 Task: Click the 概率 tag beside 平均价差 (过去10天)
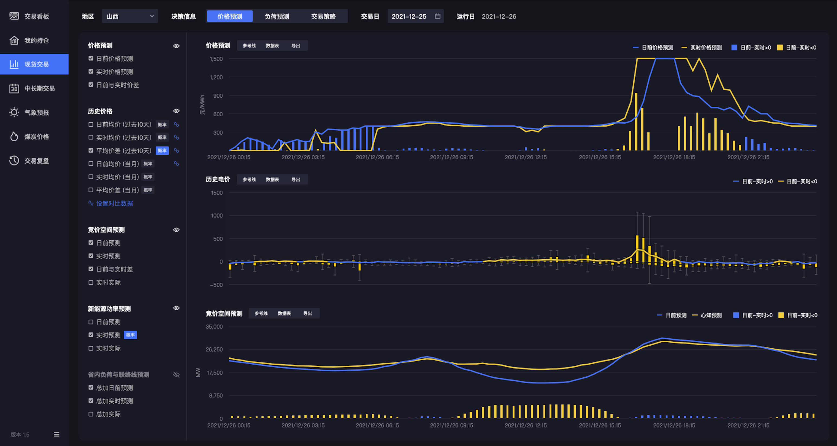coord(162,151)
